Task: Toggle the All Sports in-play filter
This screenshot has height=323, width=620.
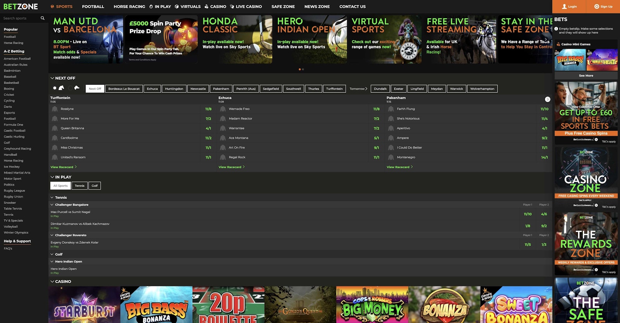Action: pos(60,186)
